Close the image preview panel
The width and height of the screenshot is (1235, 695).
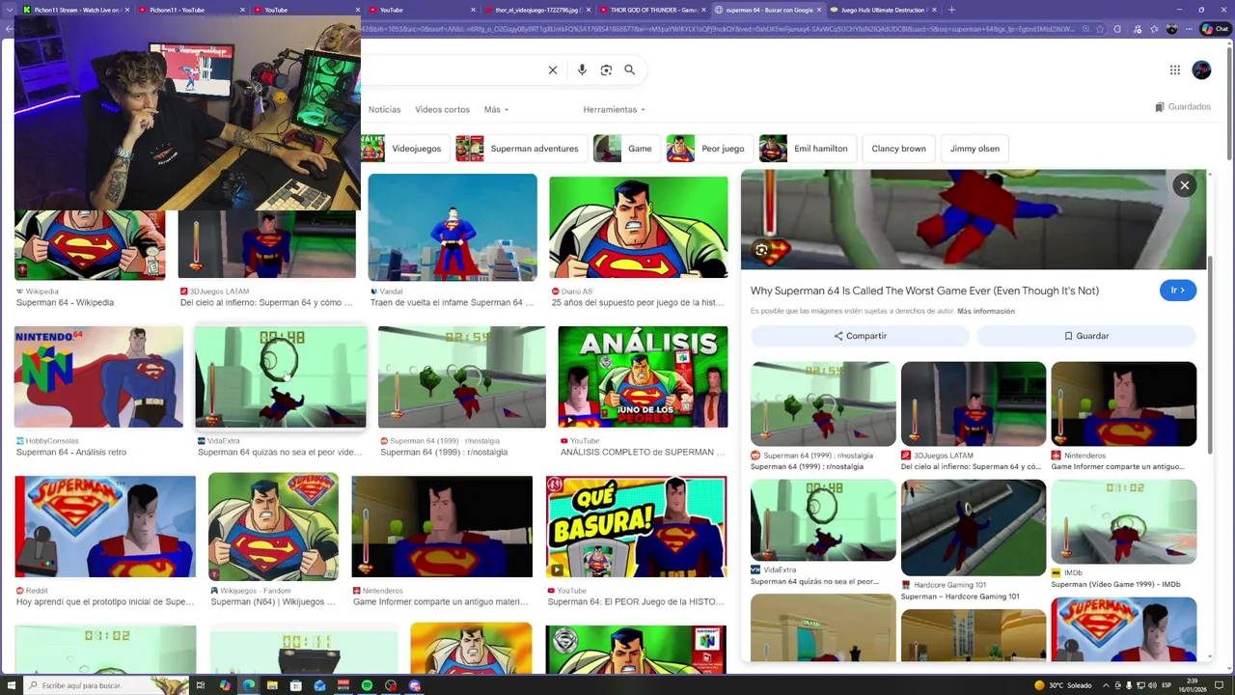tap(1184, 185)
